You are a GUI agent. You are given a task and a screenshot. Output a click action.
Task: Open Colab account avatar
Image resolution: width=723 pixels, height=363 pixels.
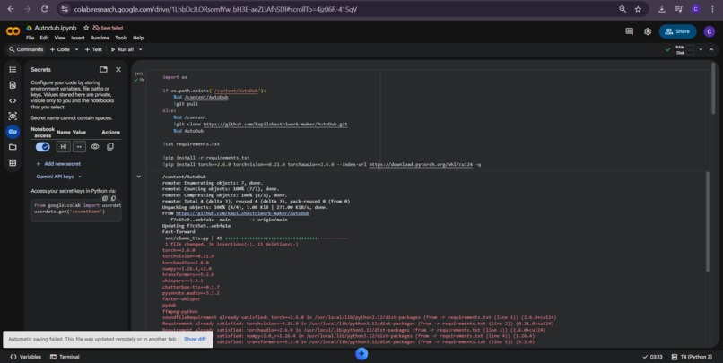point(710,31)
